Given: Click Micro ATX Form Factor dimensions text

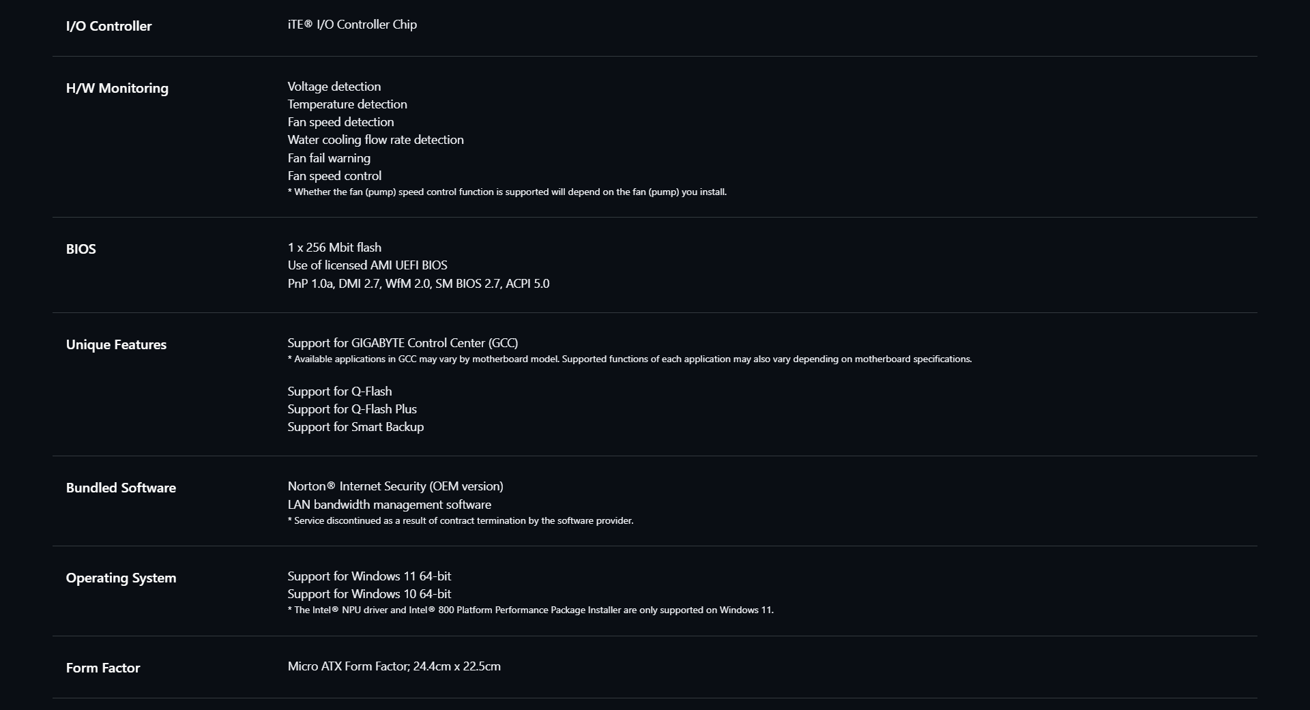Looking at the screenshot, I should tap(394, 666).
